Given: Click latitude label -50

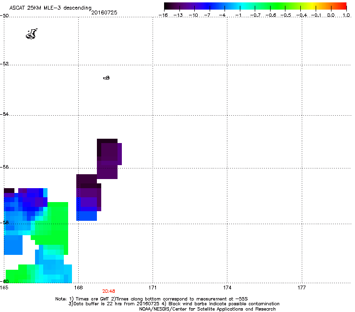Looking at the screenshot, I should 4,15.
